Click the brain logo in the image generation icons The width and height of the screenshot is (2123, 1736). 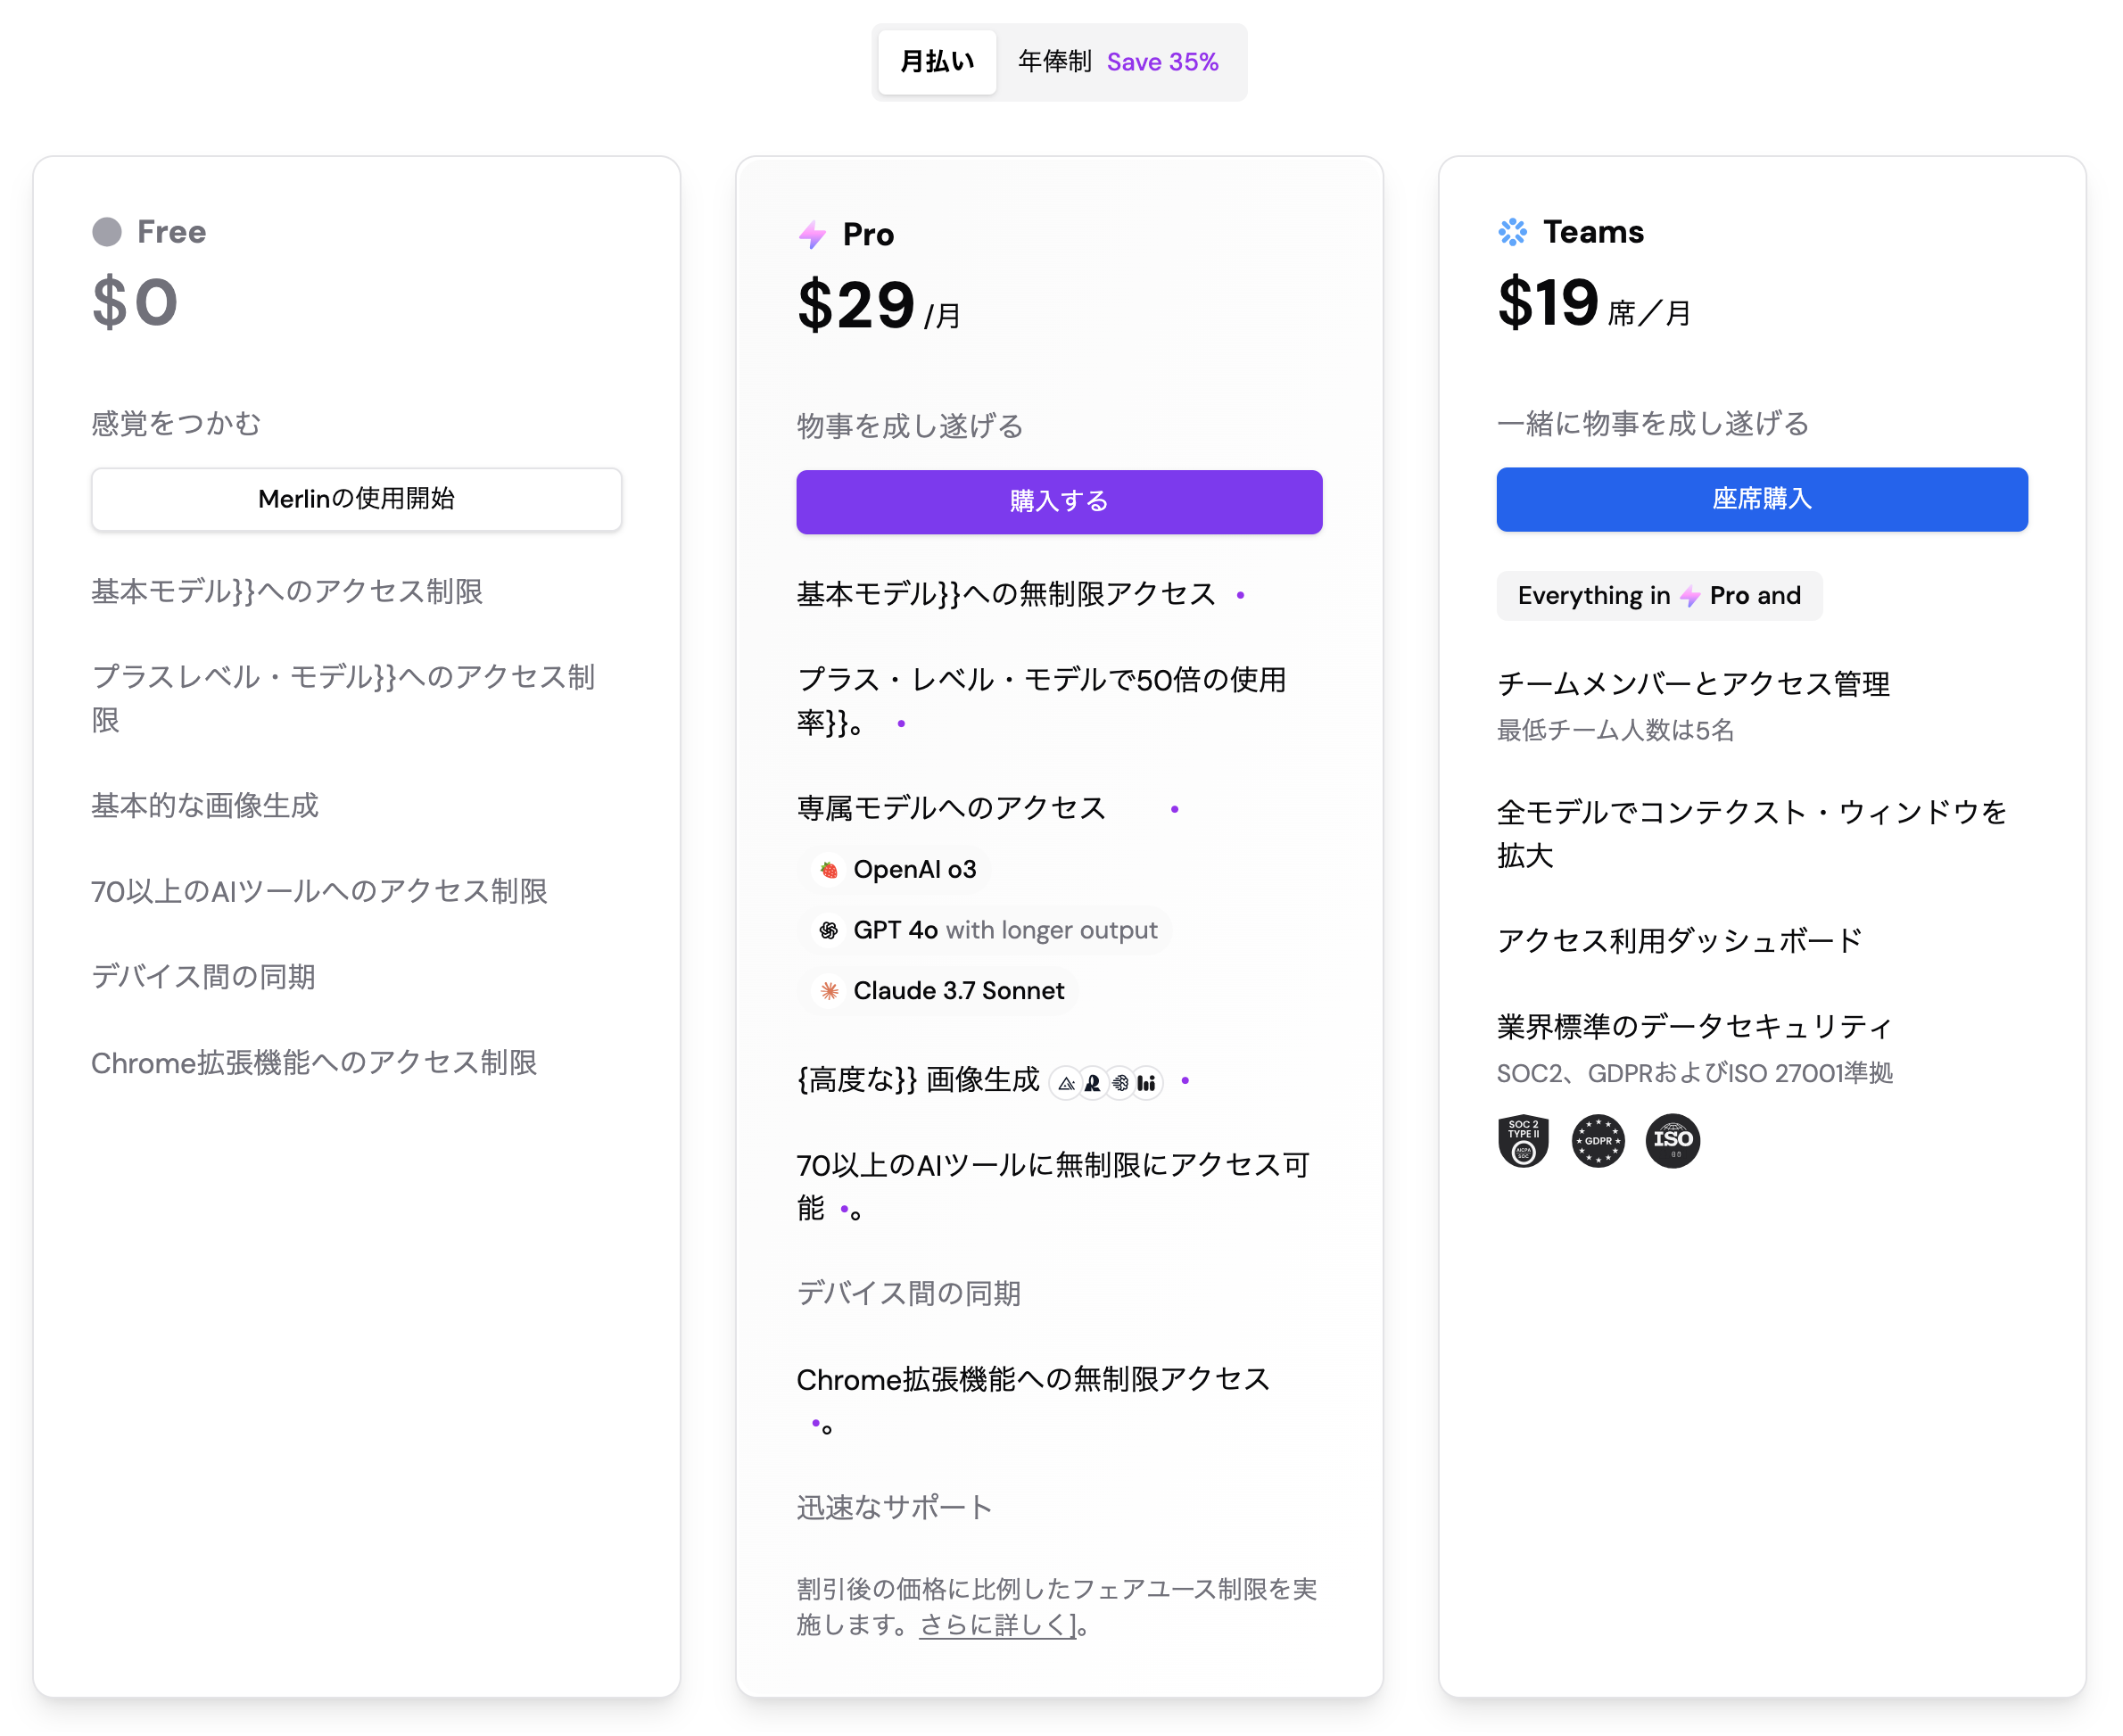pos(1120,1083)
